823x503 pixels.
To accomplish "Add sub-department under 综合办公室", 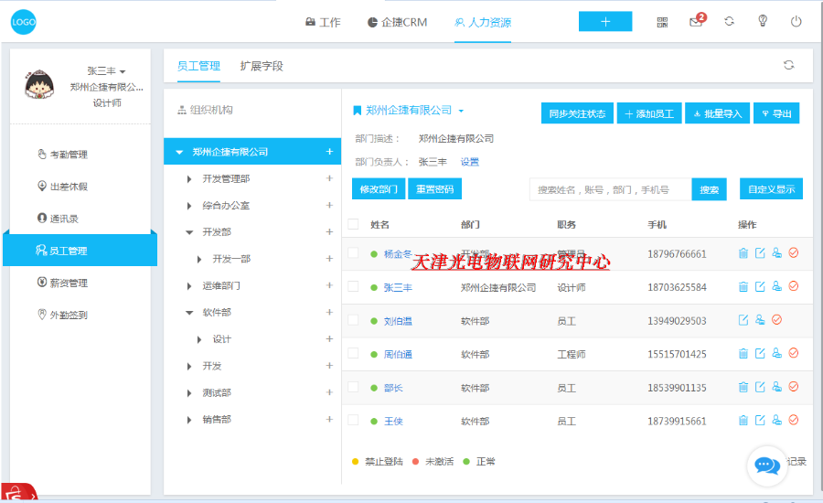I will point(329,205).
